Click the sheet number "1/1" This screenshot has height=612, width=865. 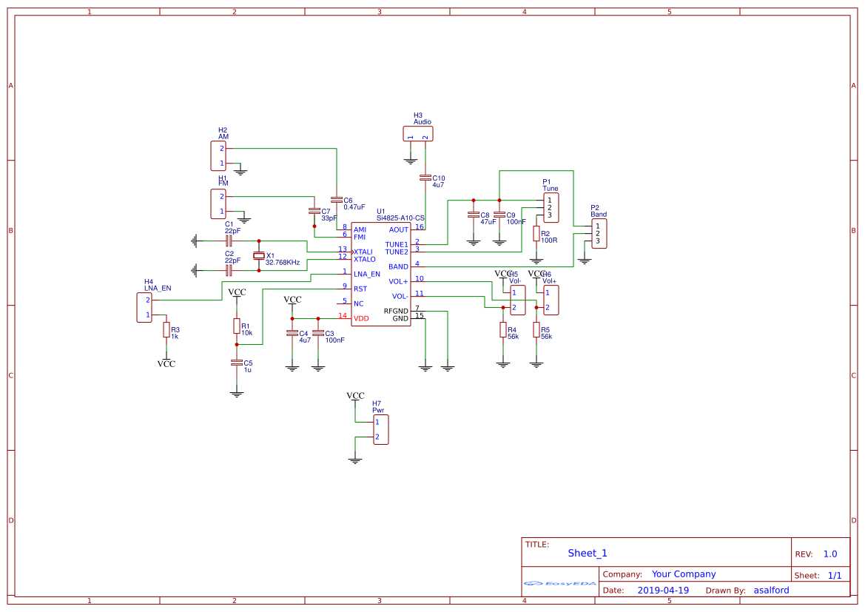pos(835,576)
